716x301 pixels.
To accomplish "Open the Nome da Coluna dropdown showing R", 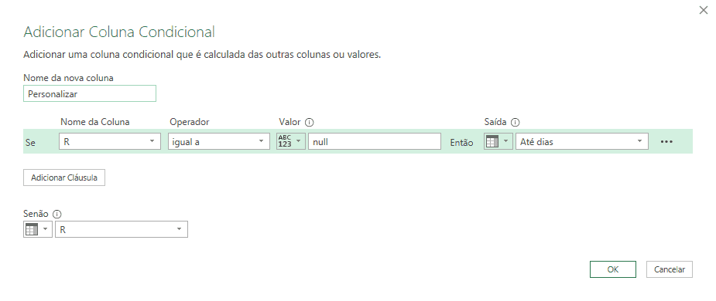I will tap(110, 141).
